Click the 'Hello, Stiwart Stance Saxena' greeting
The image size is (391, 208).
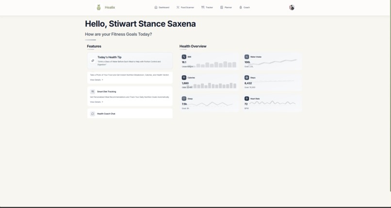coord(140,24)
